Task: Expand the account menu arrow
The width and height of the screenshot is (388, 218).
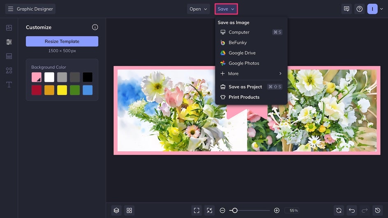Action: (381, 9)
